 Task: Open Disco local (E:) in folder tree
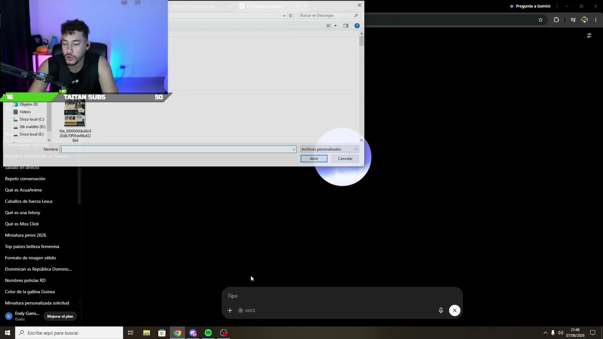click(x=31, y=134)
